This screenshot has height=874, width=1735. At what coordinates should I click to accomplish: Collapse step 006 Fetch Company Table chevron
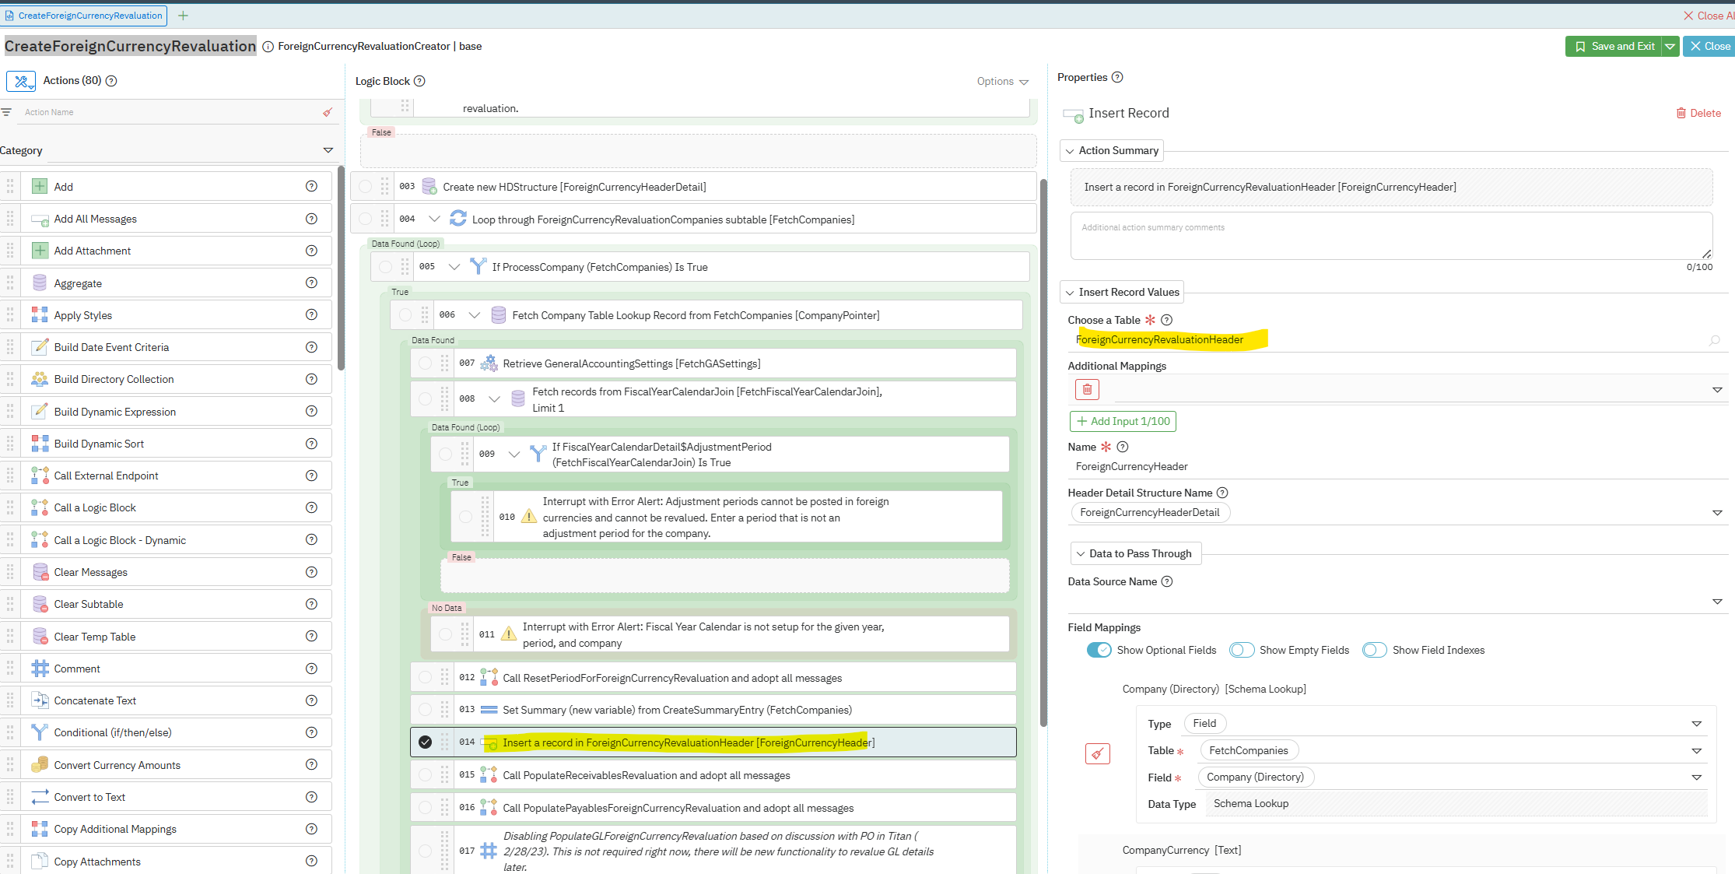tap(474, 315)
